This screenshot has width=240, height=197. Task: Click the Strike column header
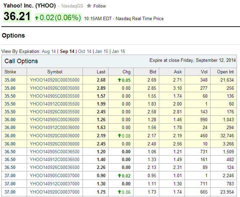tap(10, 72)
